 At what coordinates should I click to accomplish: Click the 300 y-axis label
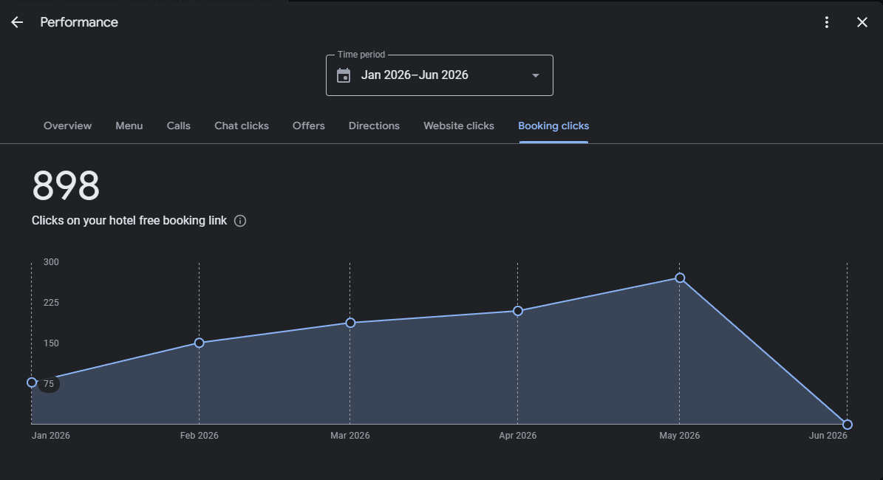(x=51, y=262)
